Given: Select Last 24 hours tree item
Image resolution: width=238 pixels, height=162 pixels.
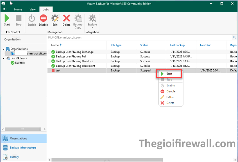Looking at the screenshot, I should coord(17,58).
